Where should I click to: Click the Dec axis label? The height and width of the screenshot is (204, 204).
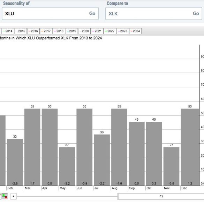click(184, 188)
